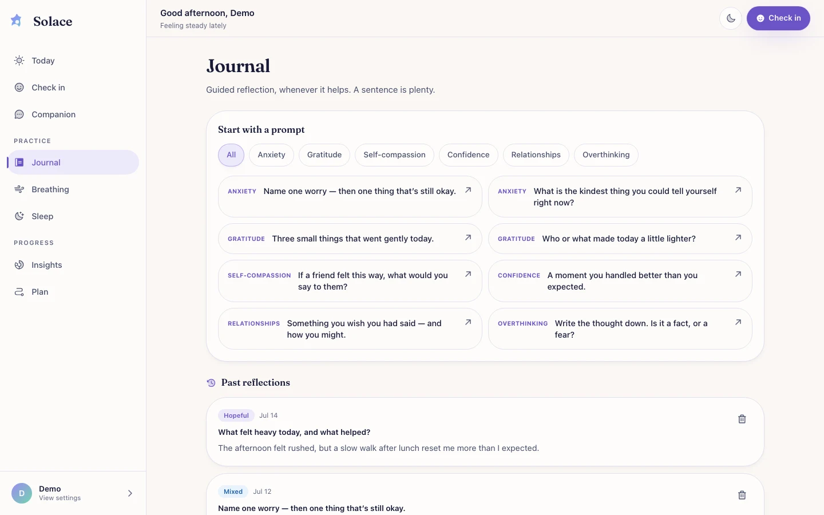Image resolution: width=824 pixels, height=515 pixels.
Task: Click the Journal page heading
Action: (x=238, y=66)
